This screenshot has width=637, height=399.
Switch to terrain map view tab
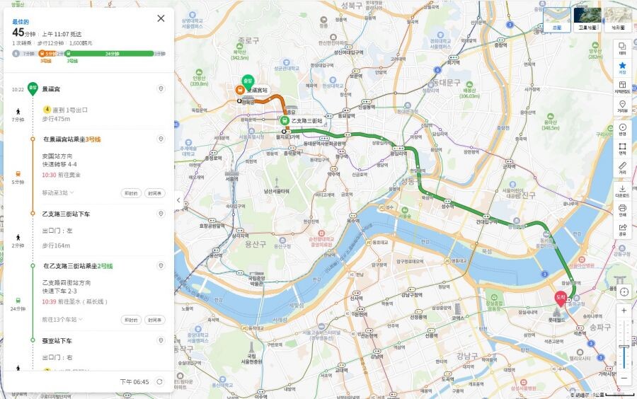click(x=618, y=20)
